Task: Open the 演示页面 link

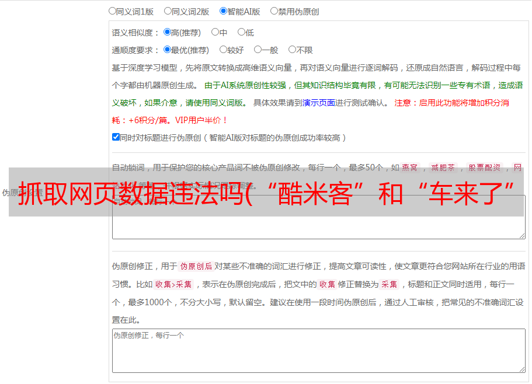Action: pyautogui.click(x=319, y=103)
